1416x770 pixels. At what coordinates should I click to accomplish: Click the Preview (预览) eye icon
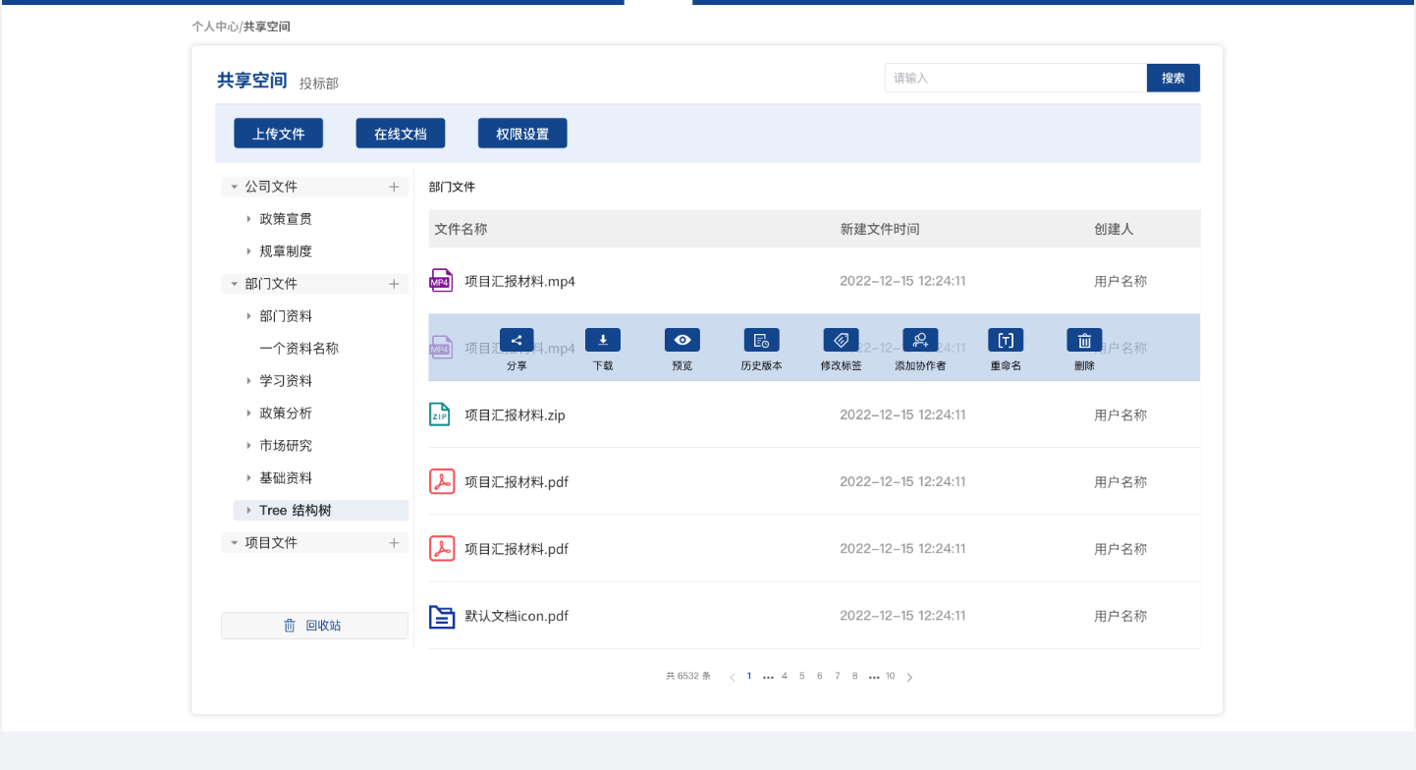coord(682,340)
